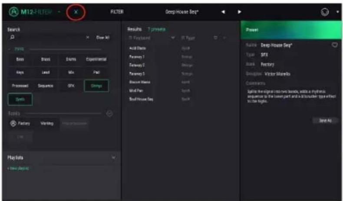The width and height of the screenshot is (343, 201).
Task: Click the Arturia icon on Factory bank
Action: (13, 124)
